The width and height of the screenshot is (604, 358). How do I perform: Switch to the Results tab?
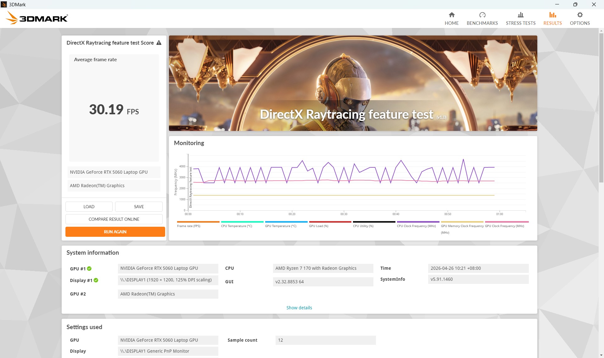click(552, 19)
